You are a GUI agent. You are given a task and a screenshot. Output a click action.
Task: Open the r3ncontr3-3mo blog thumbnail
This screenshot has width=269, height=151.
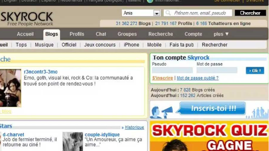pyautogui.click(x=10, y=88)
